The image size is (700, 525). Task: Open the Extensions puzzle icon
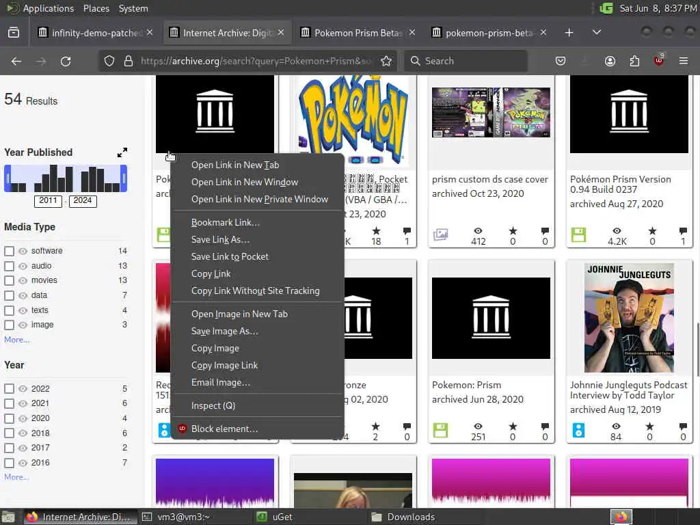pyautogui.click(x=634, y=61)
